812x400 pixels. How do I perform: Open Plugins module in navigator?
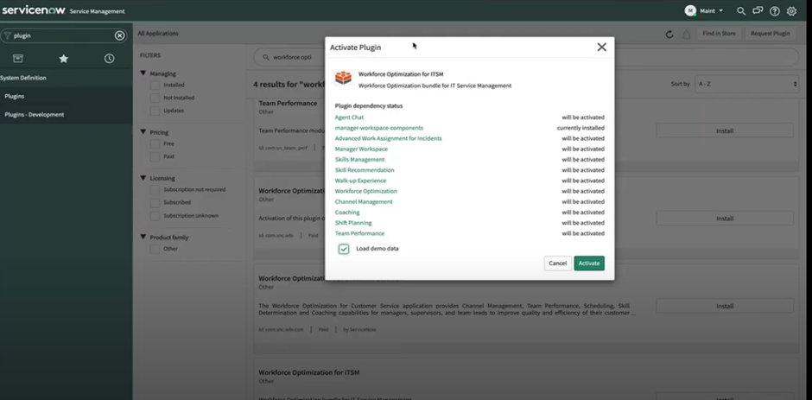tap(15, 97)
